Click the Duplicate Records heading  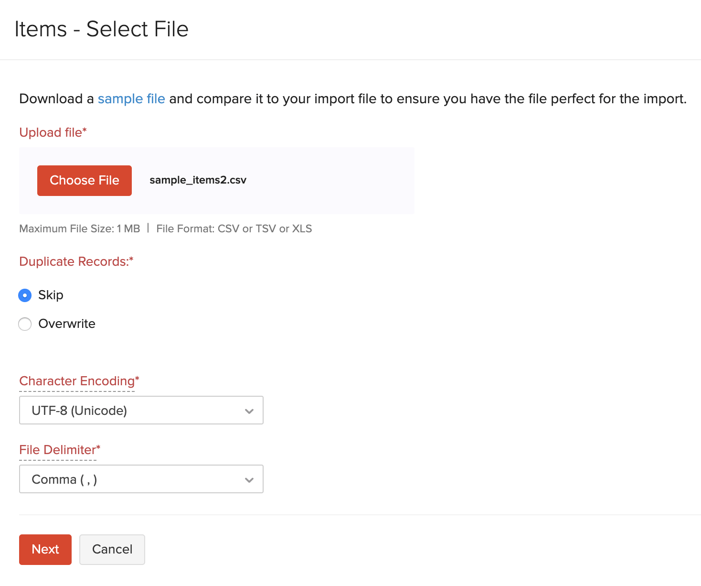(76, 261)
